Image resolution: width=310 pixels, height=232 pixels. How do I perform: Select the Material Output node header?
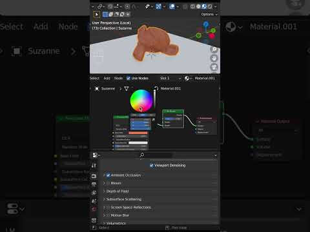(x=207, y=118)
